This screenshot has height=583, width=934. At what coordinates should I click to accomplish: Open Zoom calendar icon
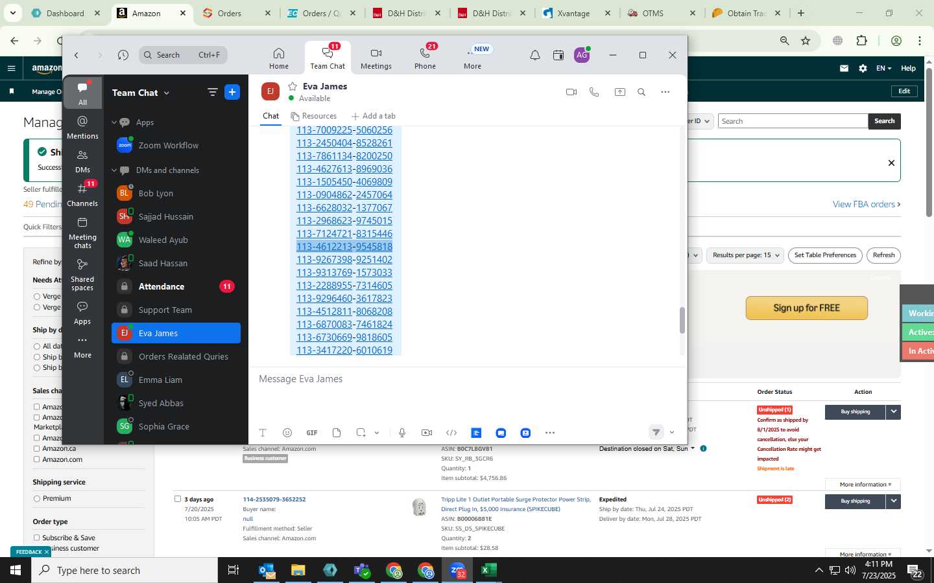click(x=558, y=55)
